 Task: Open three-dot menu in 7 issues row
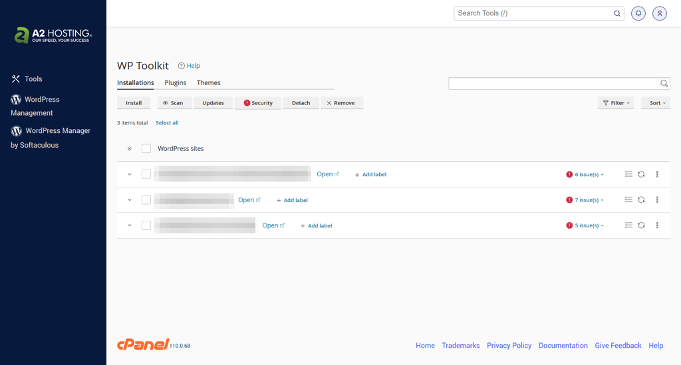pyautogui.click(x=657, y=199)
